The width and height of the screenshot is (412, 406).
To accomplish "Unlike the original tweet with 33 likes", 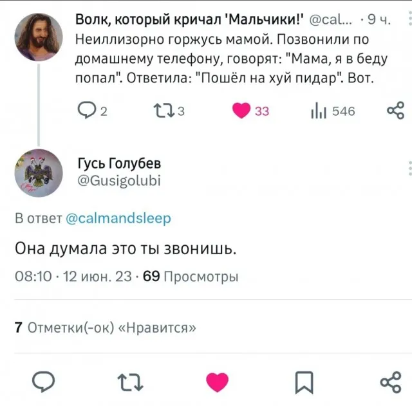I will tap(241, 111).
